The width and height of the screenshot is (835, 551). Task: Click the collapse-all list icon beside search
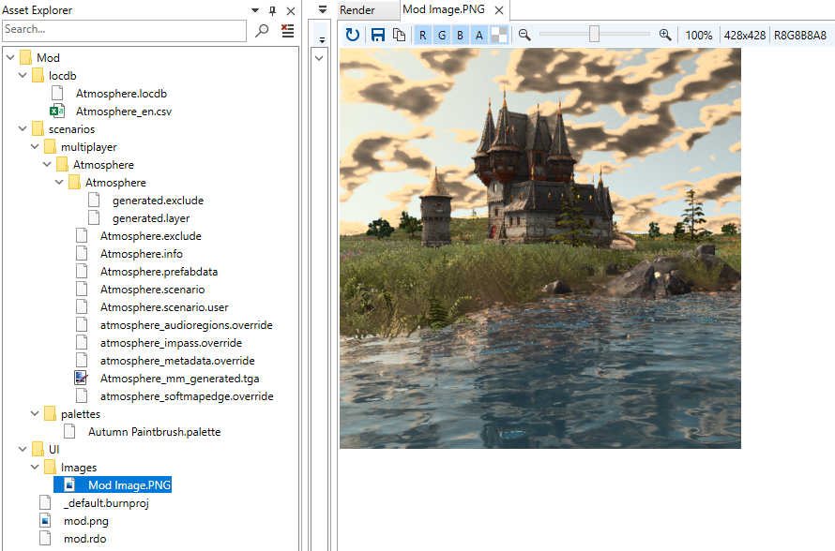288,31
